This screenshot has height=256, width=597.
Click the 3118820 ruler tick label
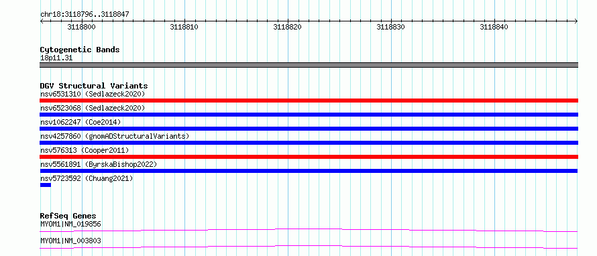click(x=288, y=27)
